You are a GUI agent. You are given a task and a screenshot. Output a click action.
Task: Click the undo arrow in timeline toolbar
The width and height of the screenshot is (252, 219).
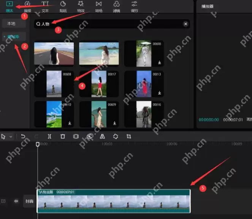pyautogui.click(x=23, y=136)
